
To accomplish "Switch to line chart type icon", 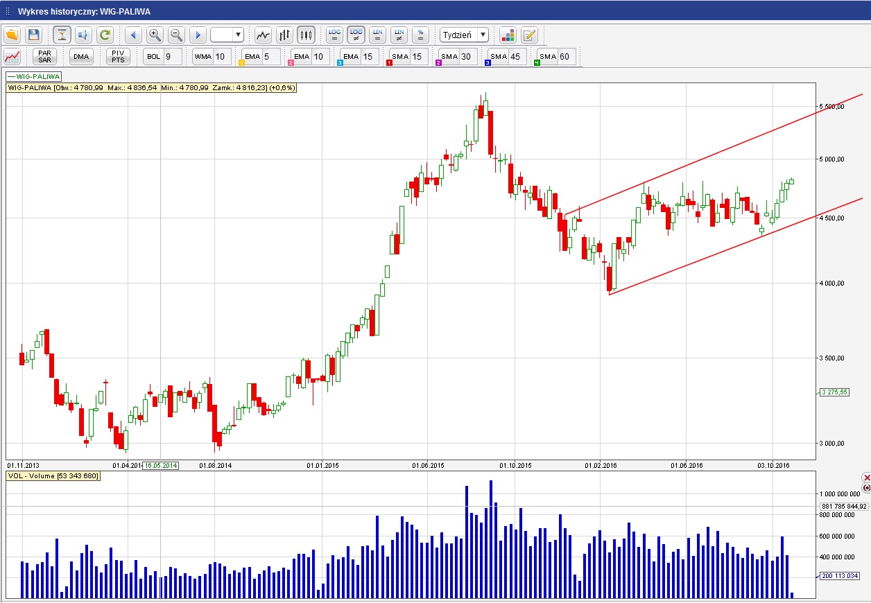I will pos(263,35).
